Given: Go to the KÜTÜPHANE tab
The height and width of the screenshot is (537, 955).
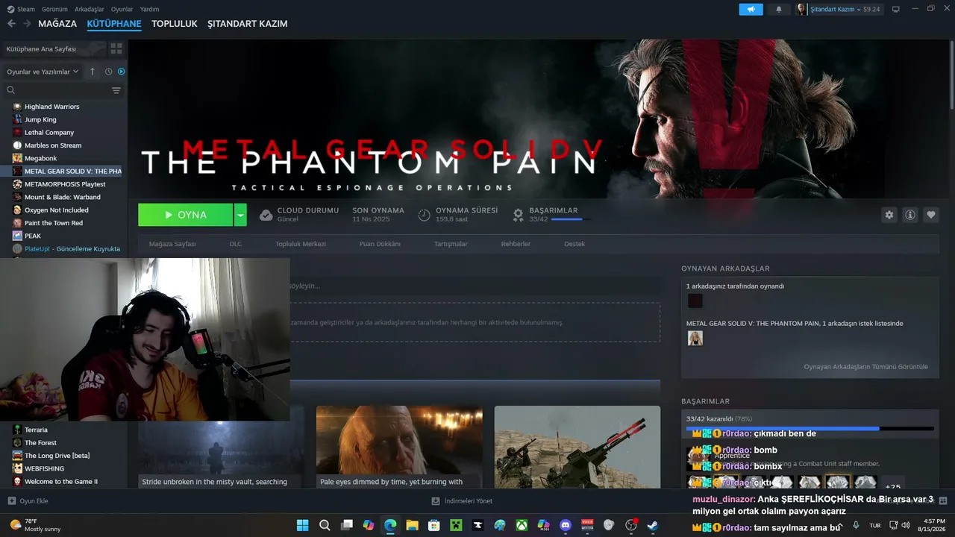Looking at the screenshot, I should (x=114, y=24).
